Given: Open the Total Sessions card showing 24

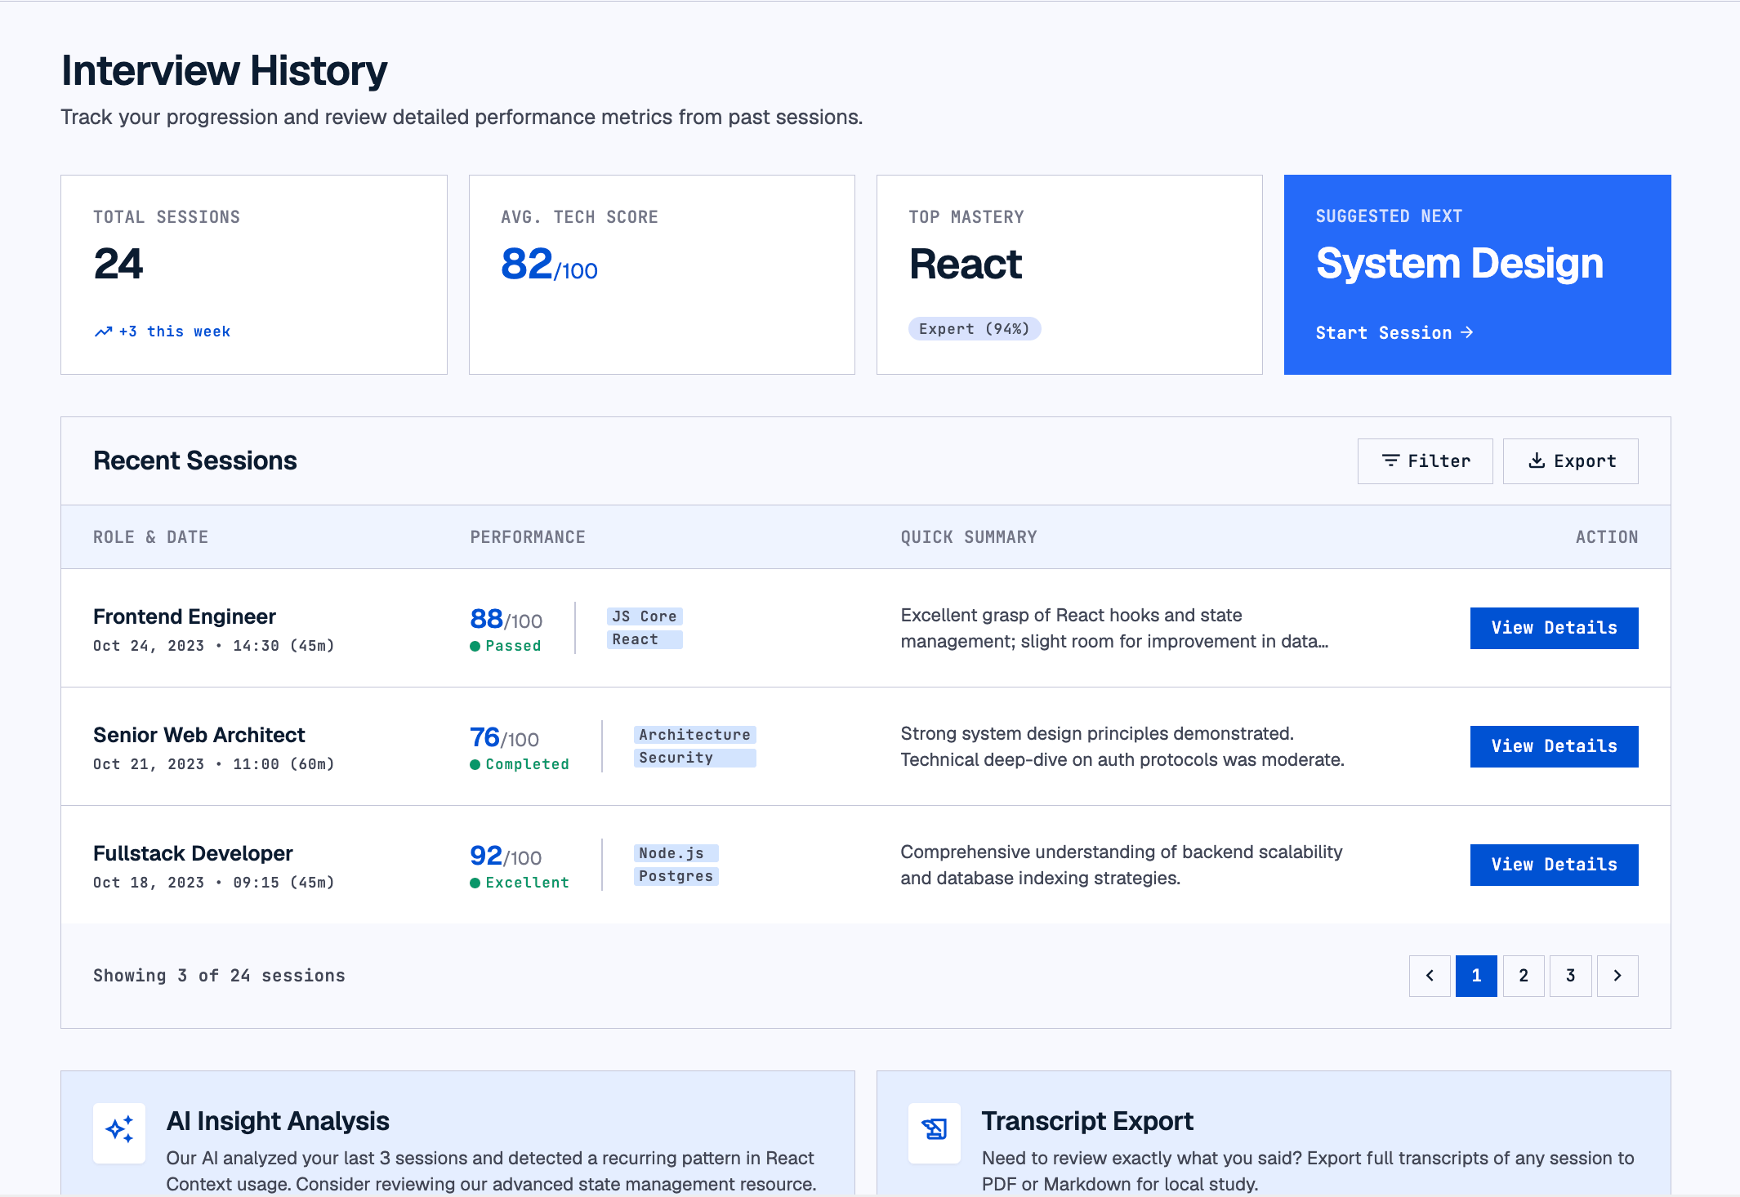Looking at the screenshot, I should 254,274.
